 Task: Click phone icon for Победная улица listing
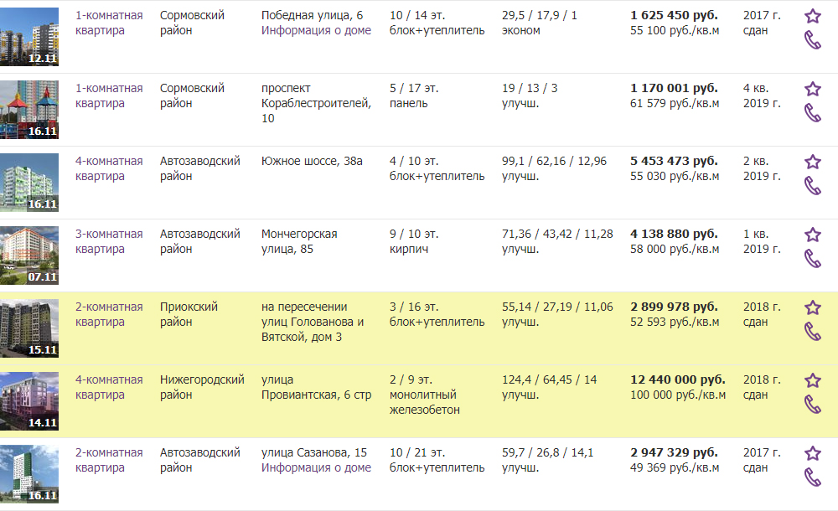tap(812, 40)
